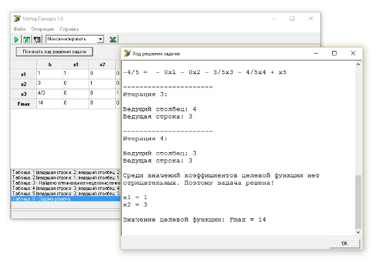Close the Ход решения задачи dialog

pos(353,53)
